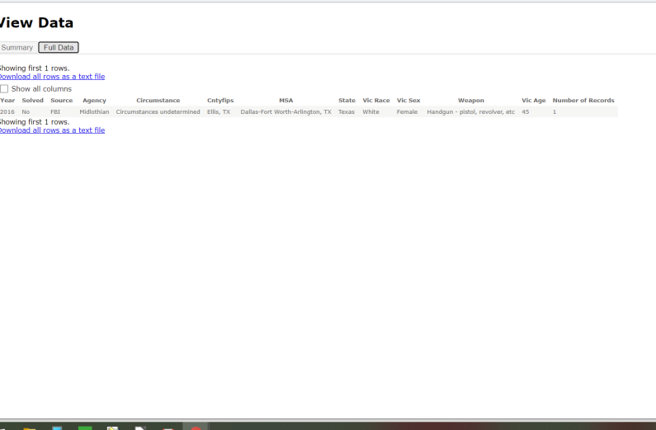Click the Circumstance column header
656x430 pixels.
click(x=158, y=101)
